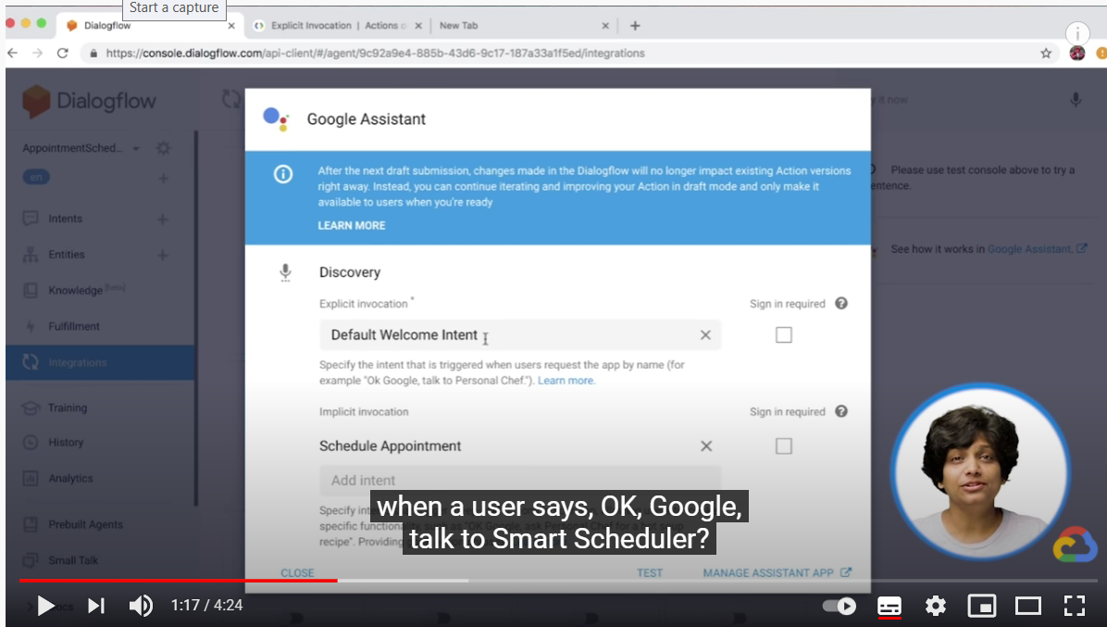Image resolution: width=1107 pixels, height=627 pixels.
Task: Open video settings gear
Action: tap(936, 606)
